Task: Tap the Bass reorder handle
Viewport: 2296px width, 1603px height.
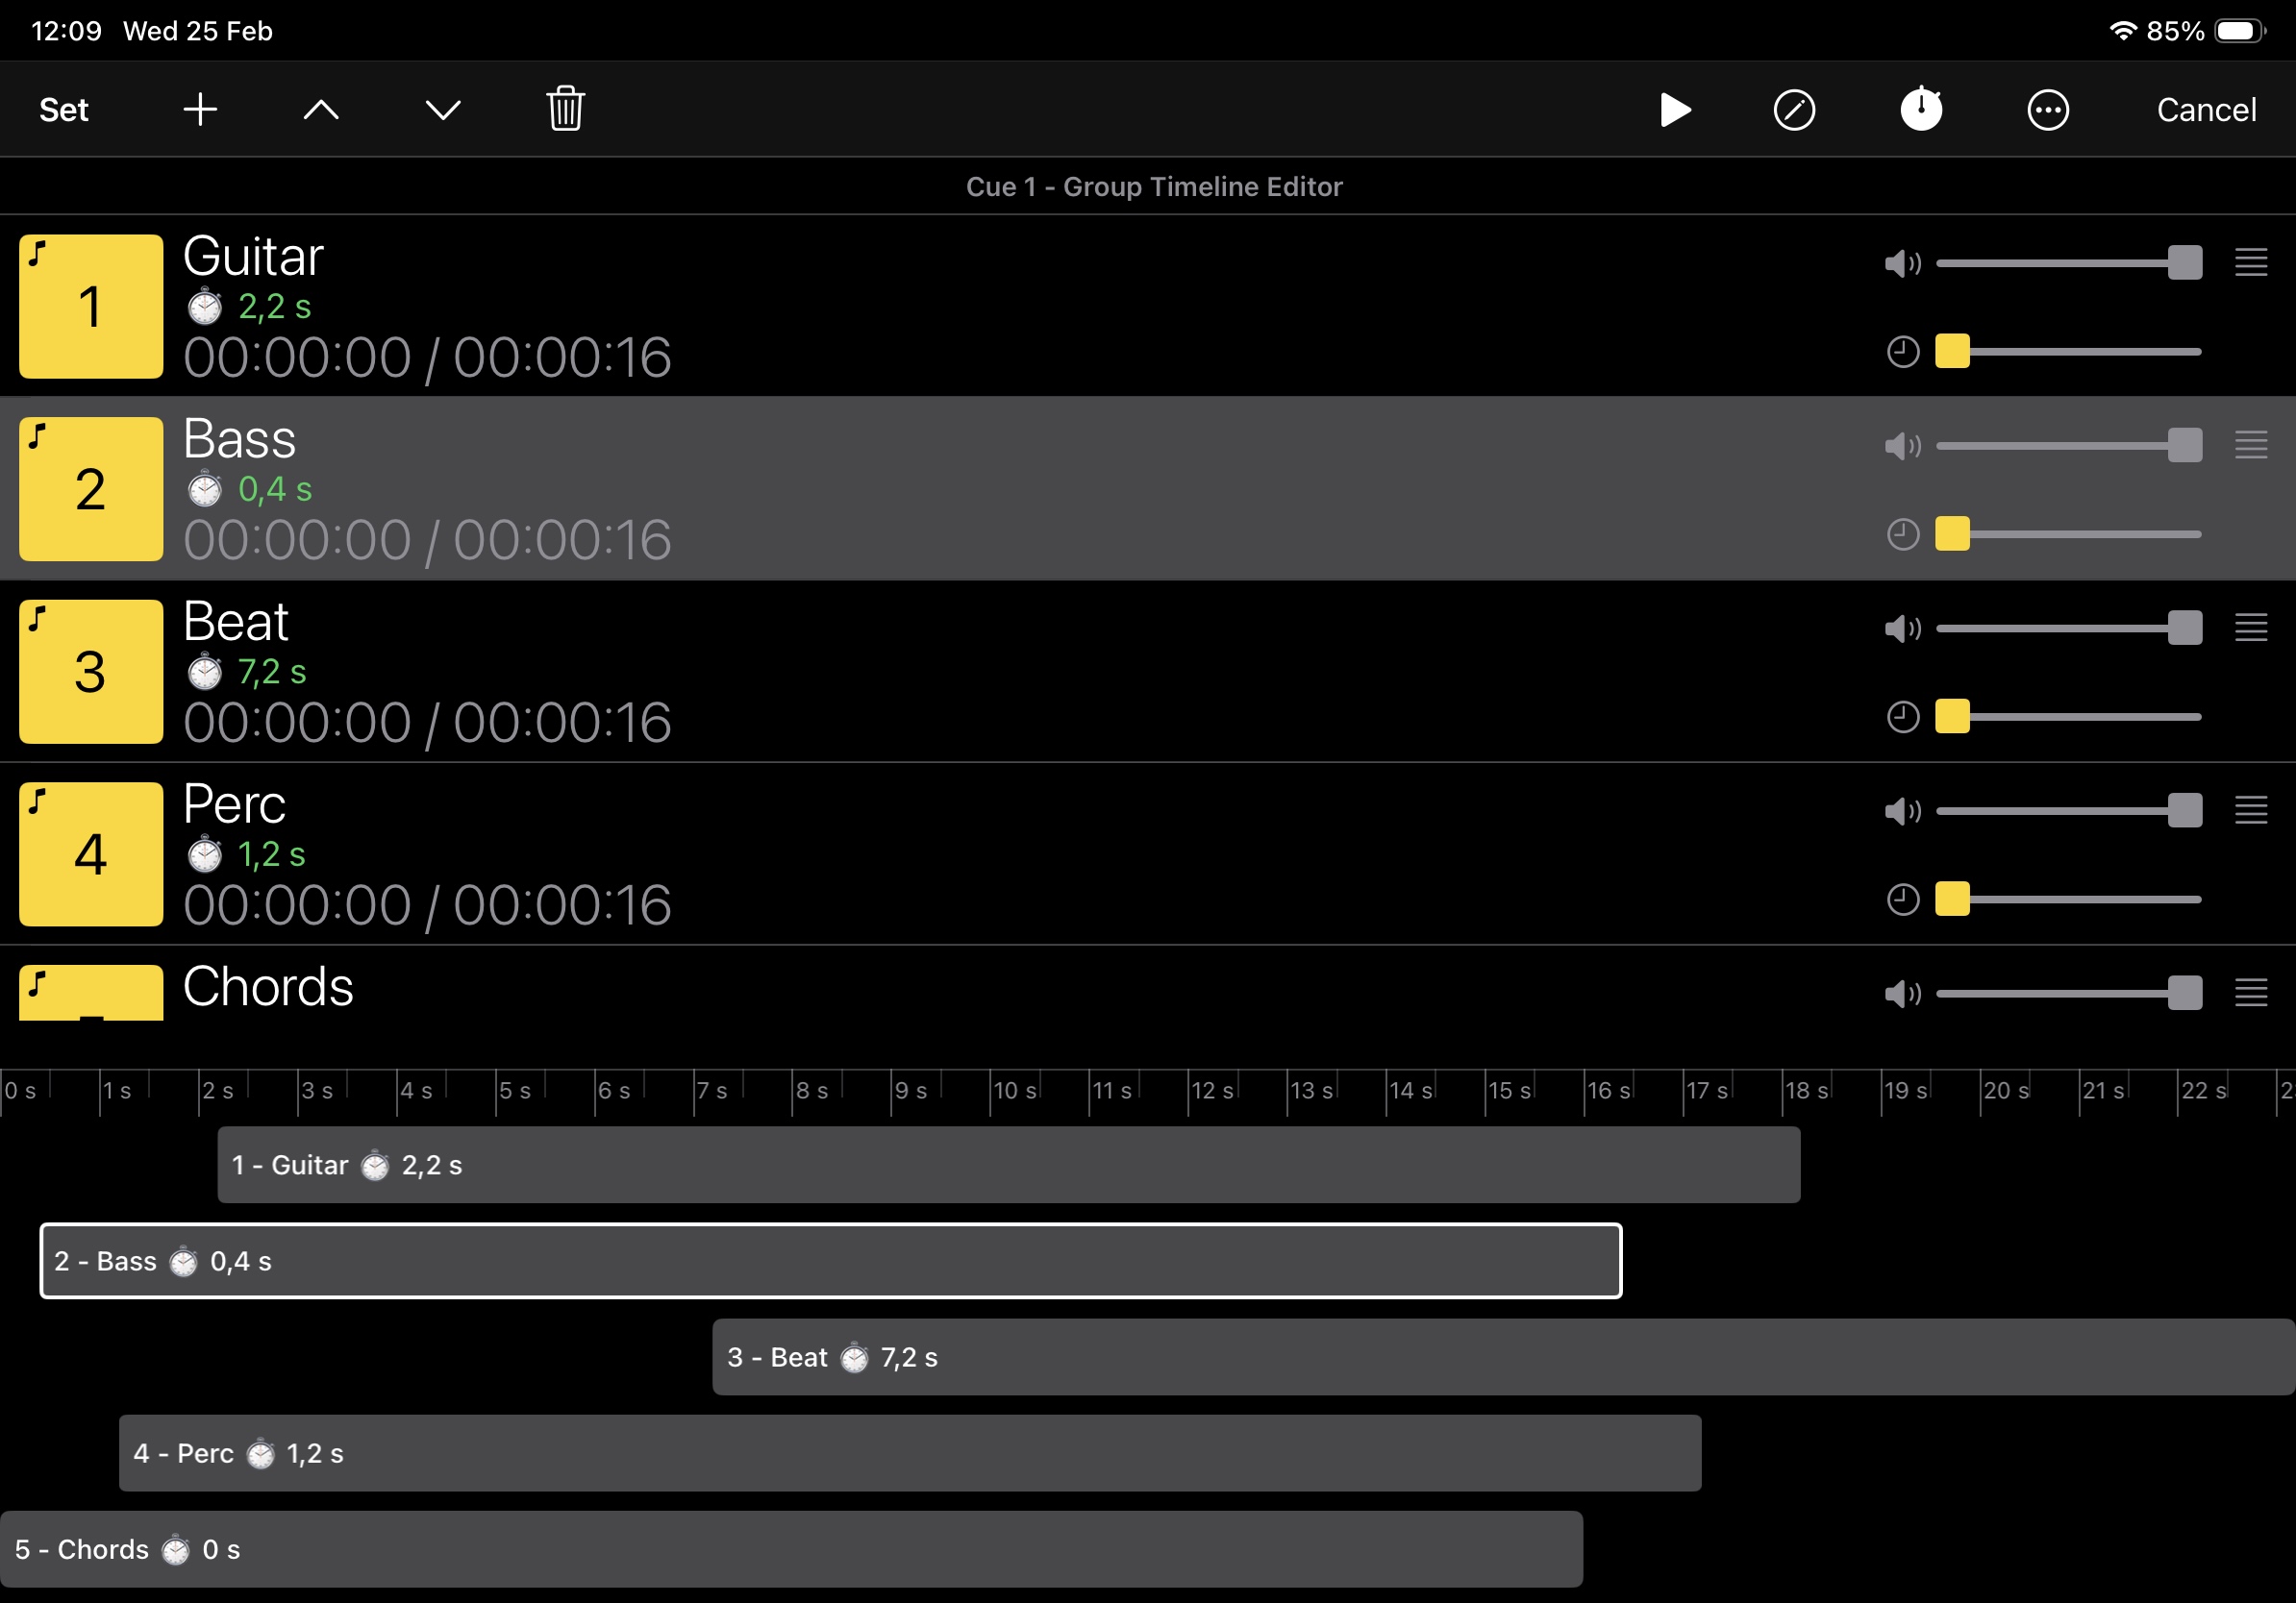Action: 2250,446
